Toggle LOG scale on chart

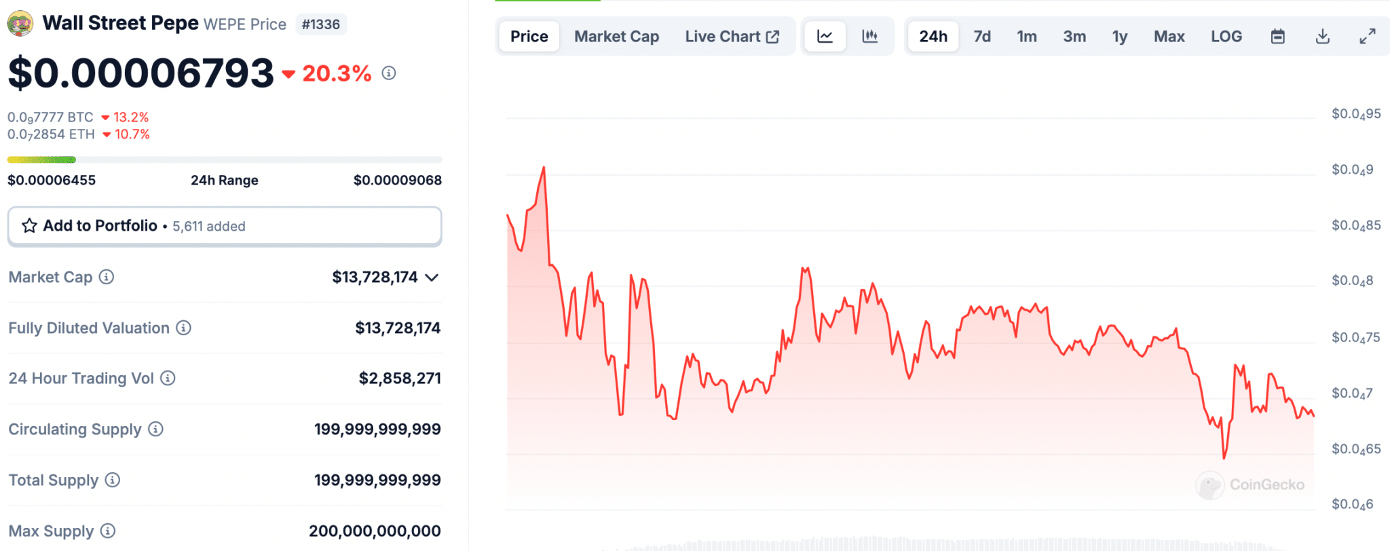click(1226, 37)
